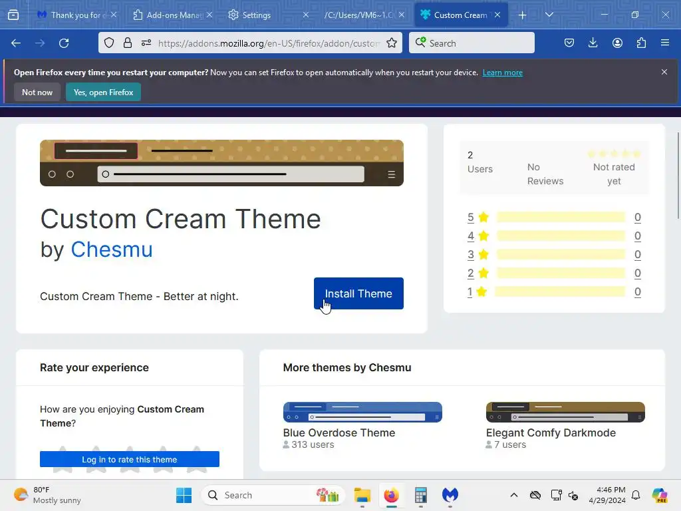Image resolution: width=681 pixels, height=511 pixels.
Task: Click the taskbar Search box
Action: (x=273, y=495)
